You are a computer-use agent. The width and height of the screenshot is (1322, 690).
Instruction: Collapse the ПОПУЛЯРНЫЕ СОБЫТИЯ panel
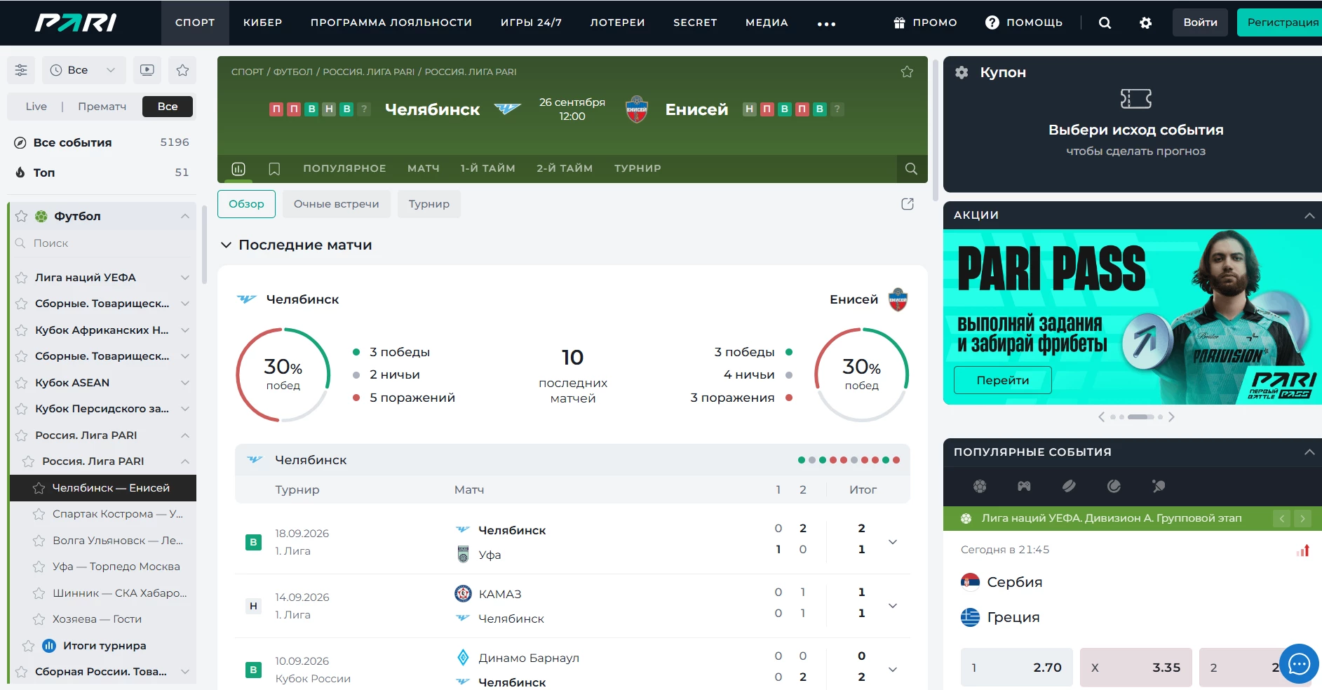click(1309, 452)
